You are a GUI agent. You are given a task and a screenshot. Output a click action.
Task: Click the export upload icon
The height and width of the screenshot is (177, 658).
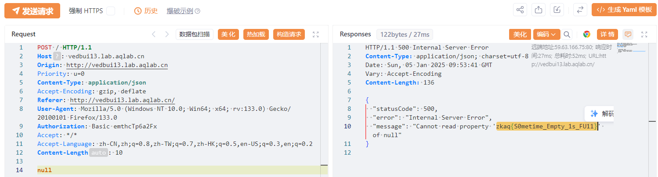(x=538, y=10)
